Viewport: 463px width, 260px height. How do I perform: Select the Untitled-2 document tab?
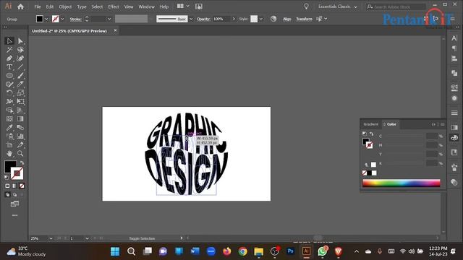coord(69,30)
